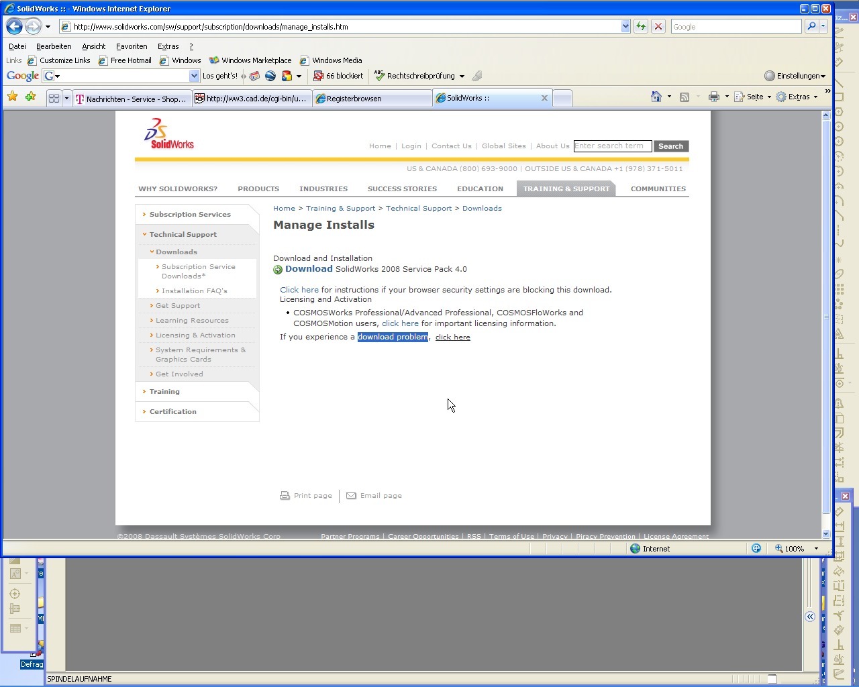Click the green Download arrow icon

coord(278,270)
